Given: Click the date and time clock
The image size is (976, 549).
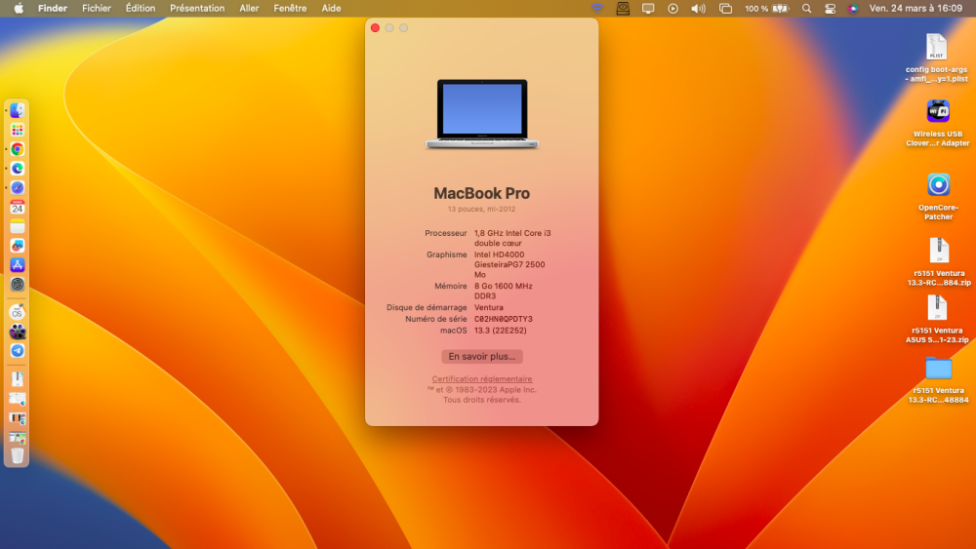Looking at the screenshot, I should coord(915,8).
